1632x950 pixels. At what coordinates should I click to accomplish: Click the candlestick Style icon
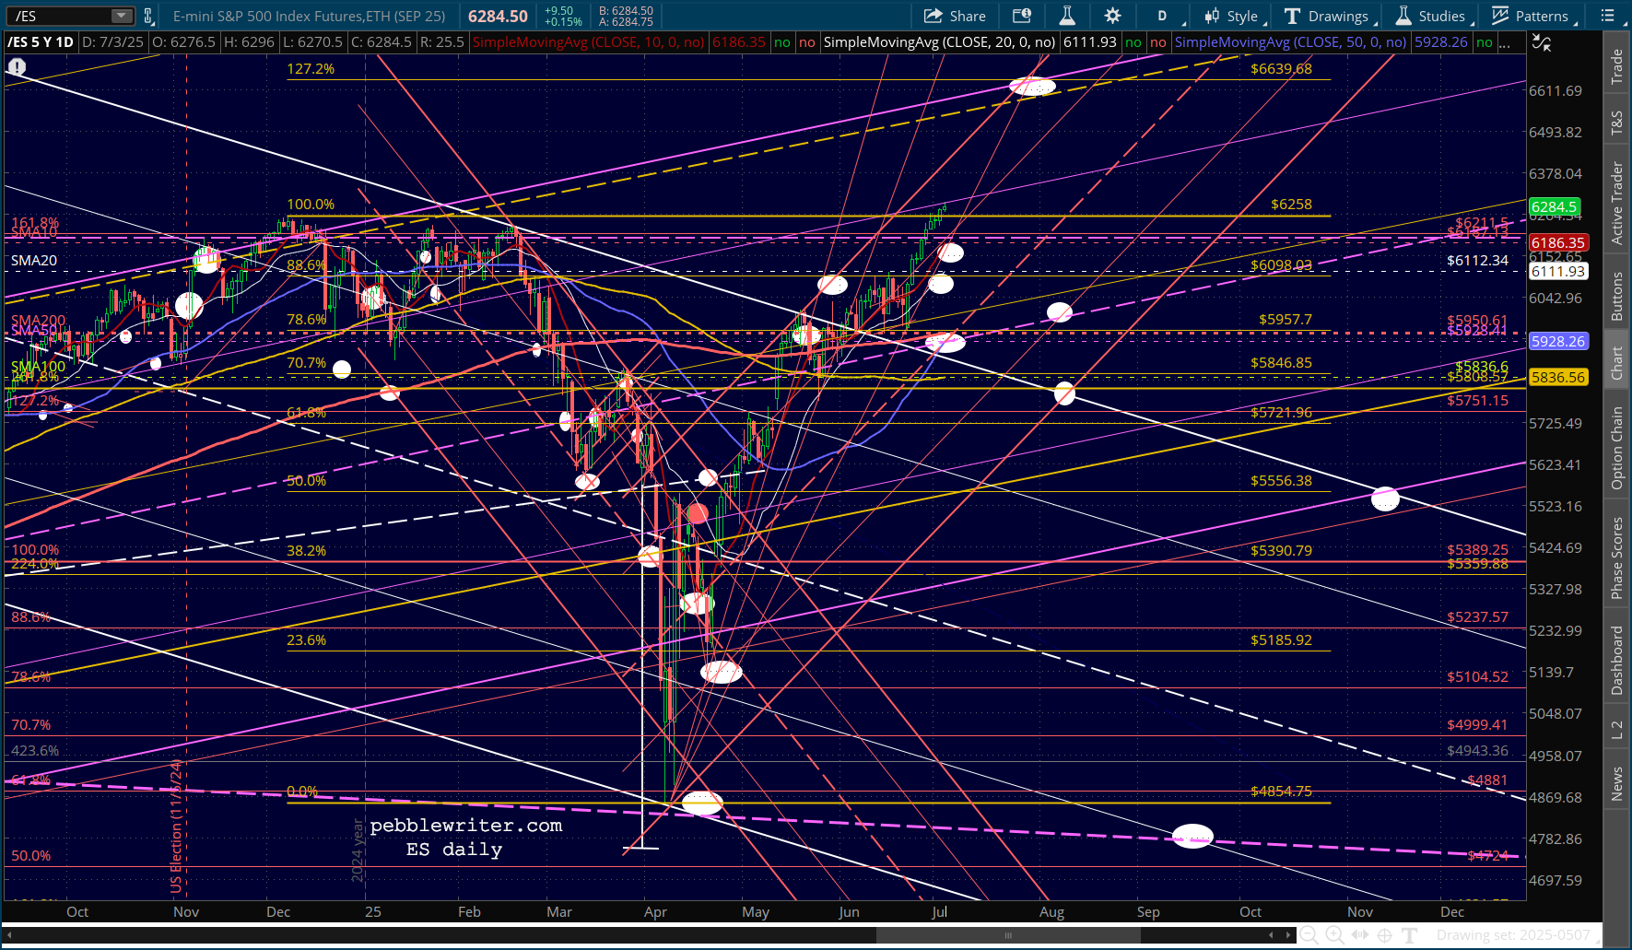[1212, 16]
